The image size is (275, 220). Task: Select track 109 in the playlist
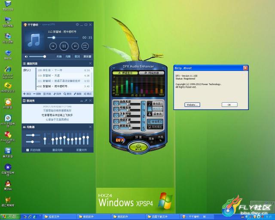(x=64, y=70)
